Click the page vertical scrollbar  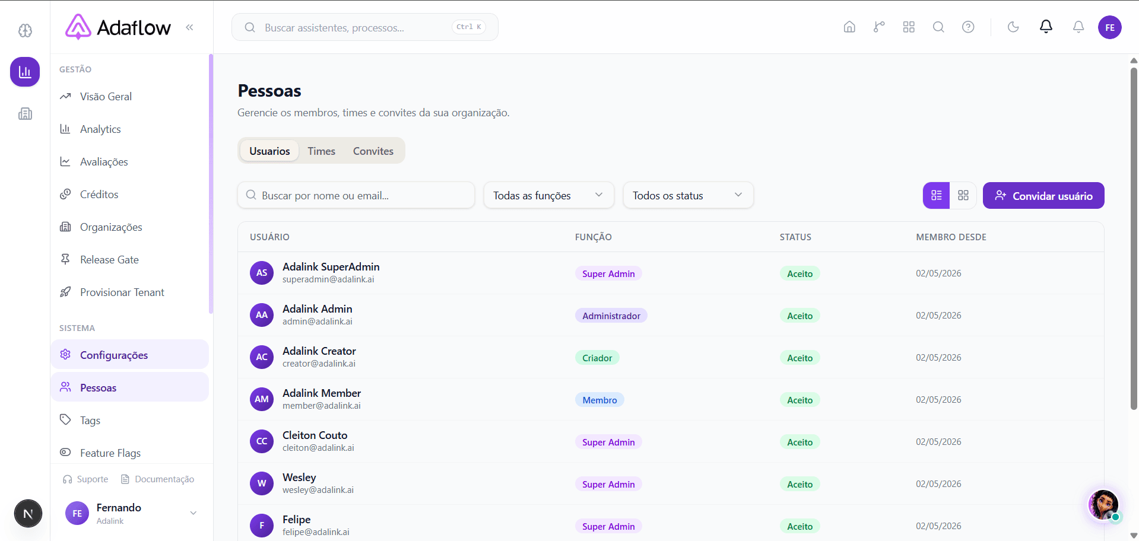pos(1134,237)
